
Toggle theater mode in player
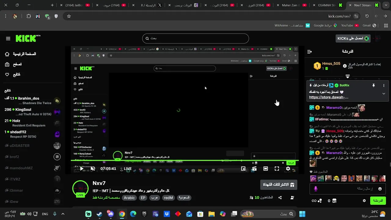(265, 168)
